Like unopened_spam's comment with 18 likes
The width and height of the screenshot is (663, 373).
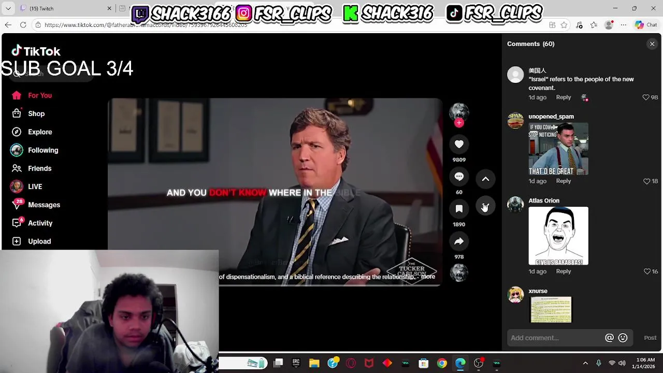point(646,181)
